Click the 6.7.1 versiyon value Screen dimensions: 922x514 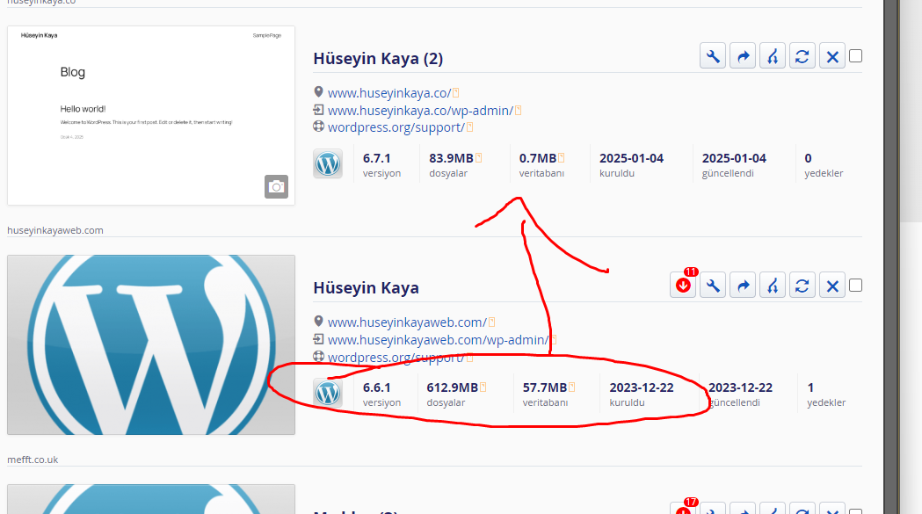pos(377,158)
